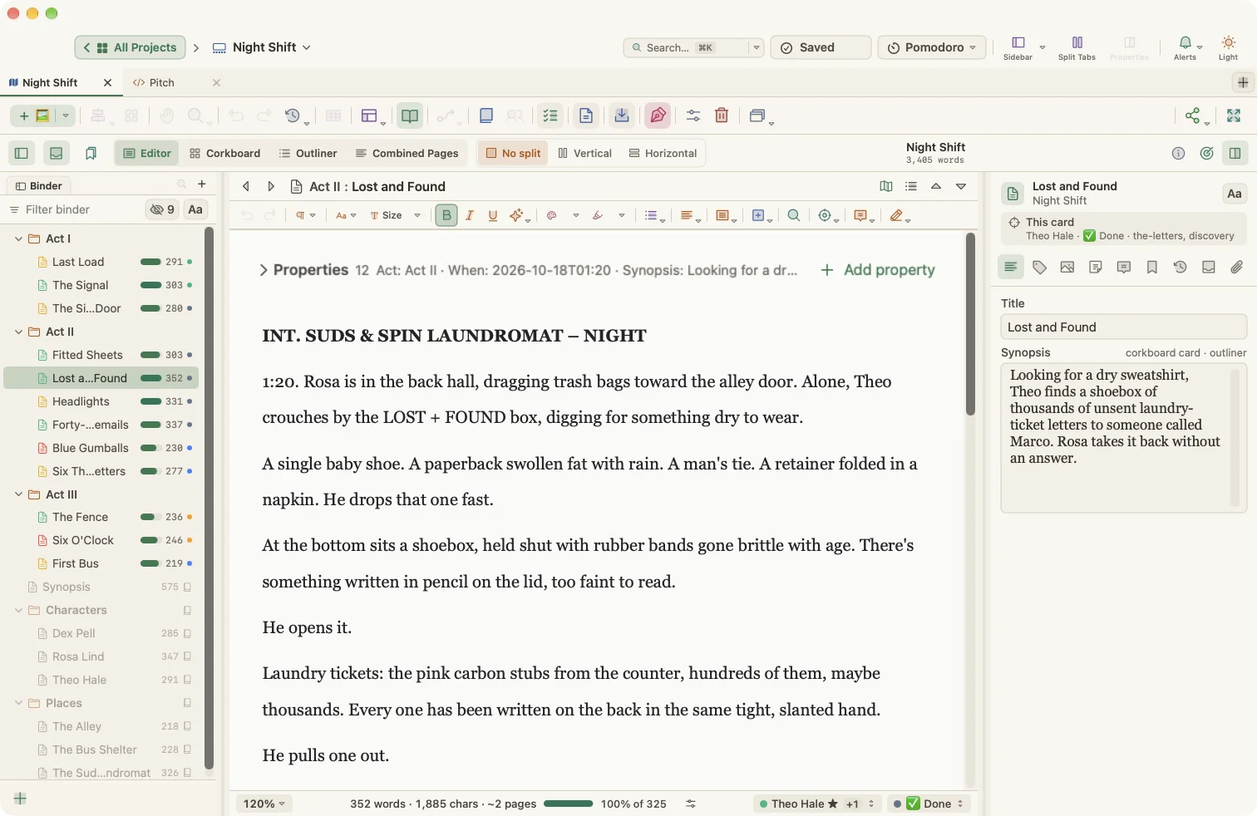Open the tags tab in inspector
The image size is (1257, 816).
tap(1039, 267)
